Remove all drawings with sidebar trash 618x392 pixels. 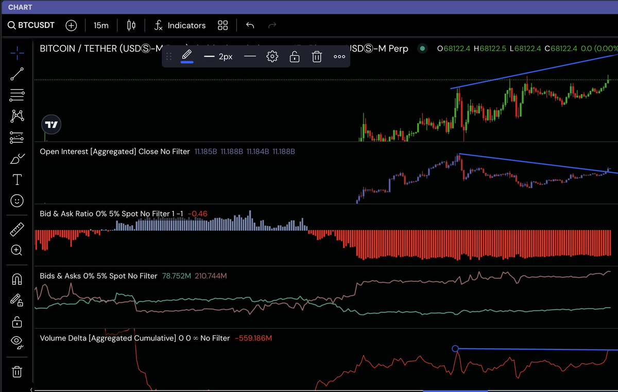coord(17,371)
